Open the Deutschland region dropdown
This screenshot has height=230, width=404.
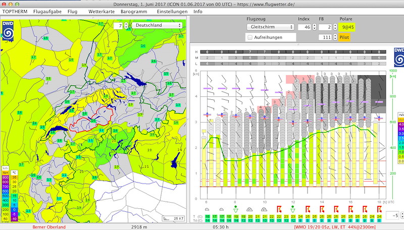158,25
